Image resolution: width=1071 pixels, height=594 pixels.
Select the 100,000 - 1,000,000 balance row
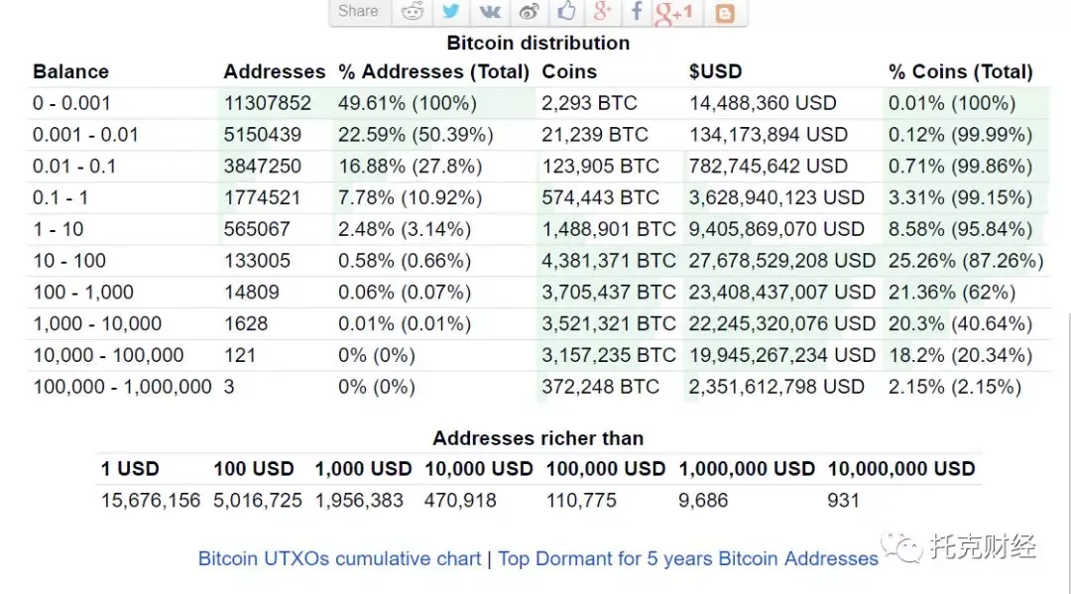(122, 387)
